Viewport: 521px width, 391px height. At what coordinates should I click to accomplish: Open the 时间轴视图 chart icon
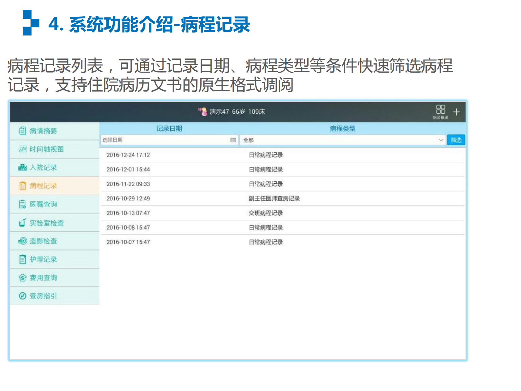coord(22,149)
